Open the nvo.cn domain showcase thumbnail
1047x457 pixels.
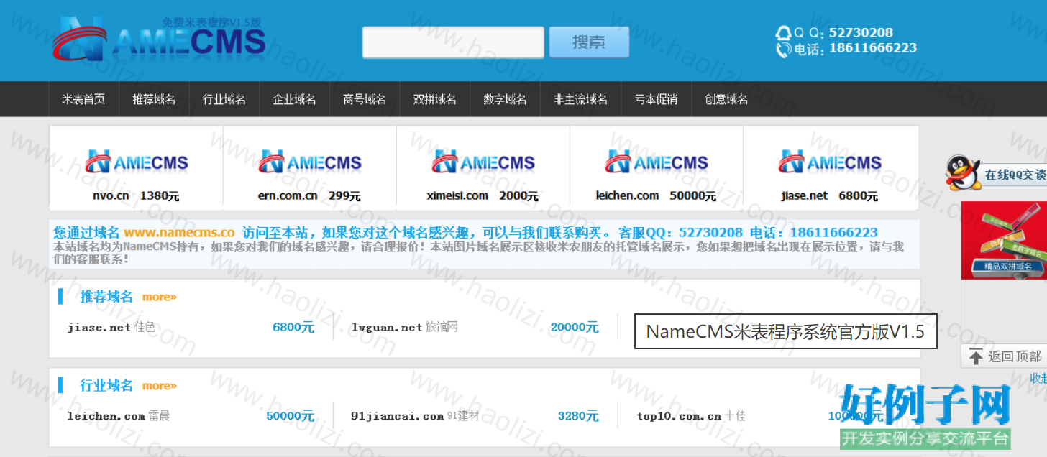(136, 162)
